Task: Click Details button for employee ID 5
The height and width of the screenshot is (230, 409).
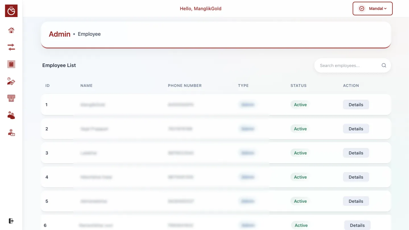Action: click(x=356, y=201)
